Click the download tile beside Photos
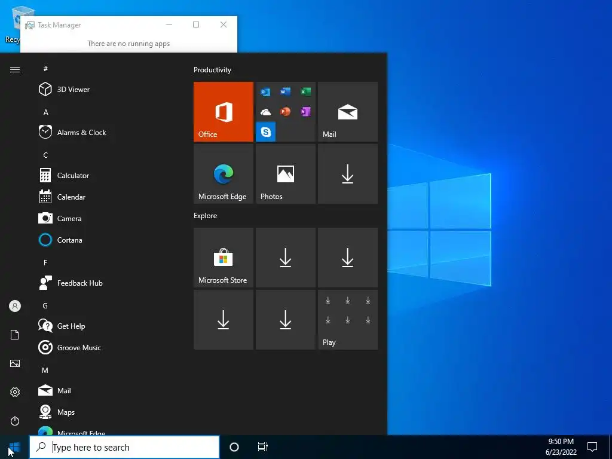612x459 pixels. (x=348, y=174)
